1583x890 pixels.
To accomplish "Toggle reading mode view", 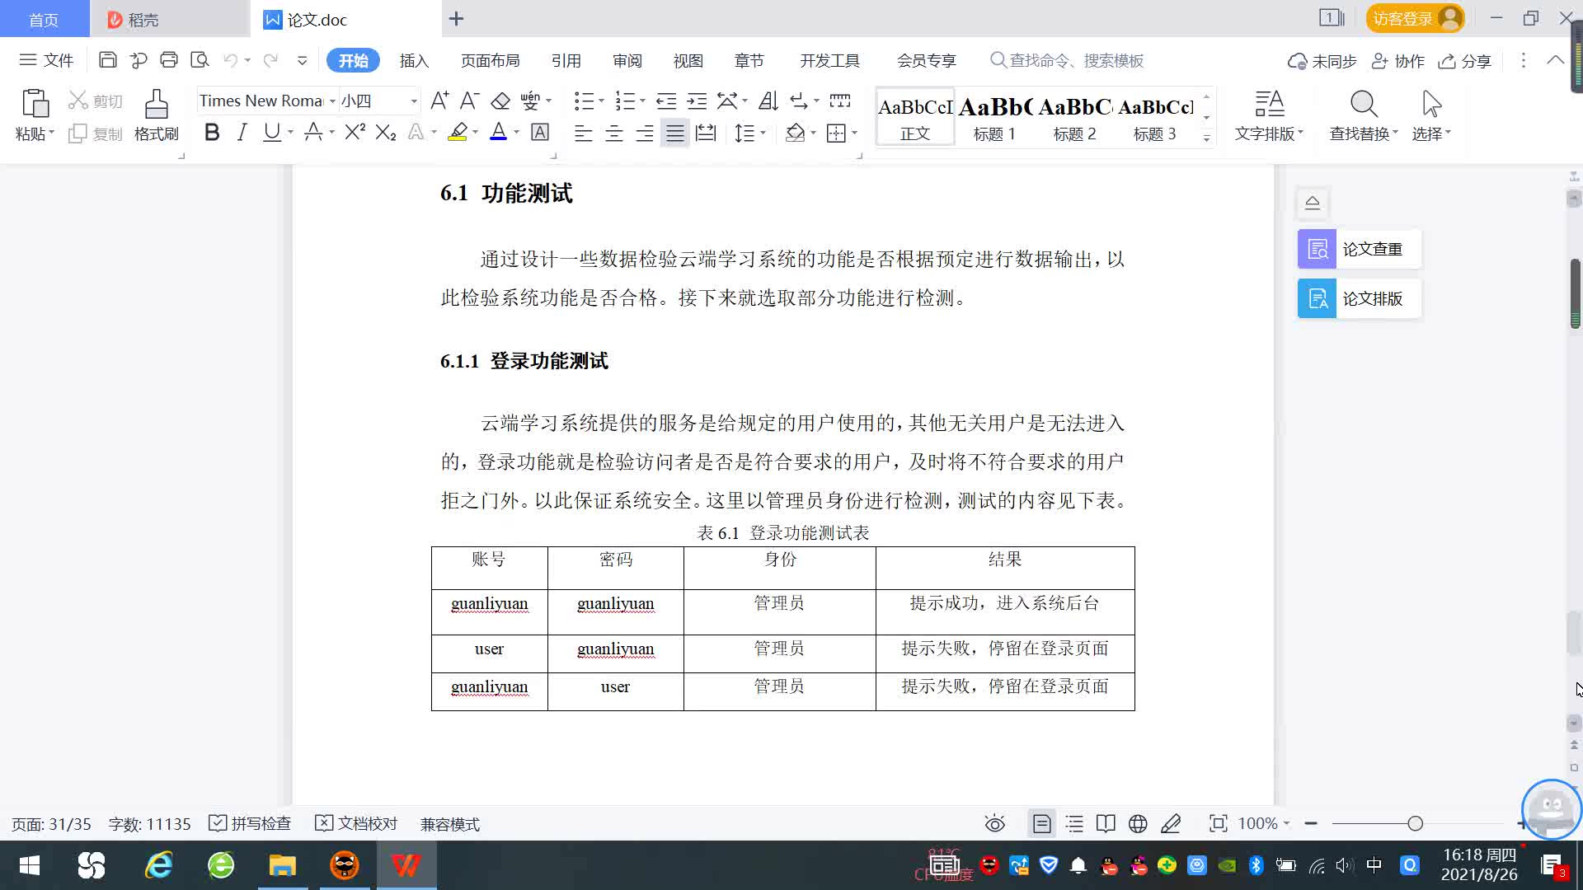I will (1106, 823).
